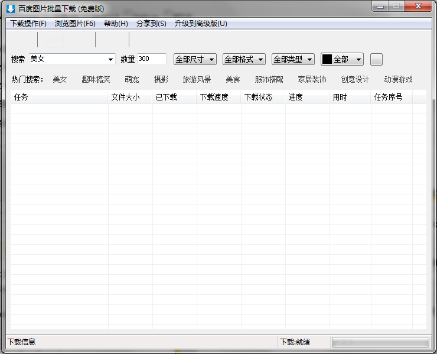Open the 帮助(H) menu
The width and height of the screenshot is (437, 354).
(116, 24)
